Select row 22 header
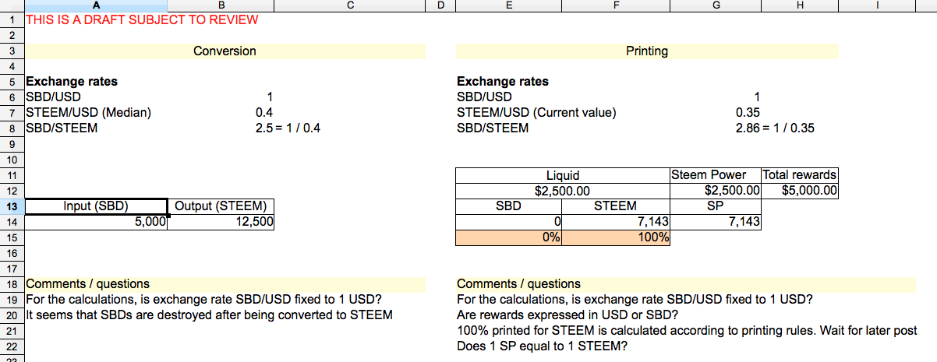 point(12,346)
